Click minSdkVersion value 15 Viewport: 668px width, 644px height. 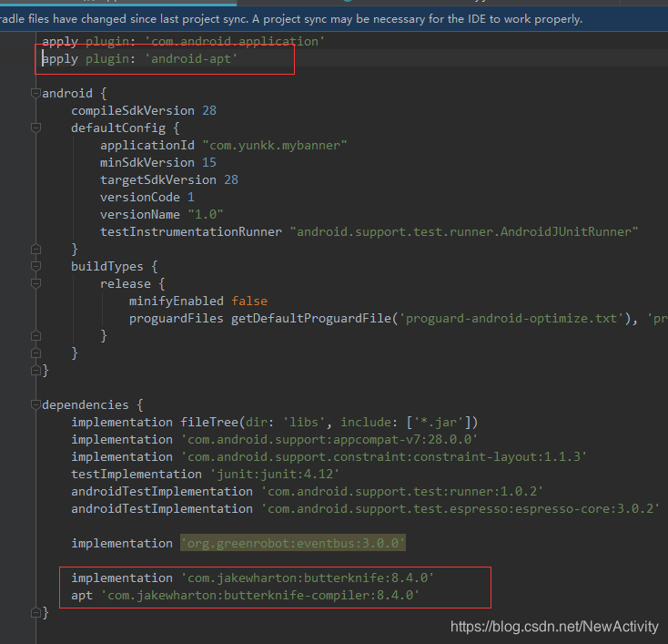[209, 162]
